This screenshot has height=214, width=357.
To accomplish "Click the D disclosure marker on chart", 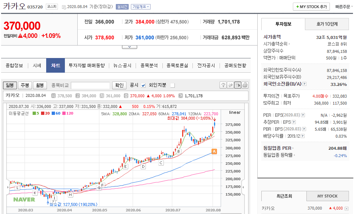I will 143,167.
